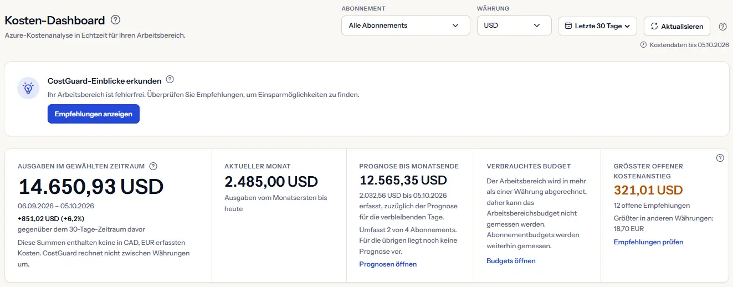This screenshot has width=733, height=287.
Task: Click the clock icon beside Kostendaten bis 05.10.2026
Action: coord(643,45)
